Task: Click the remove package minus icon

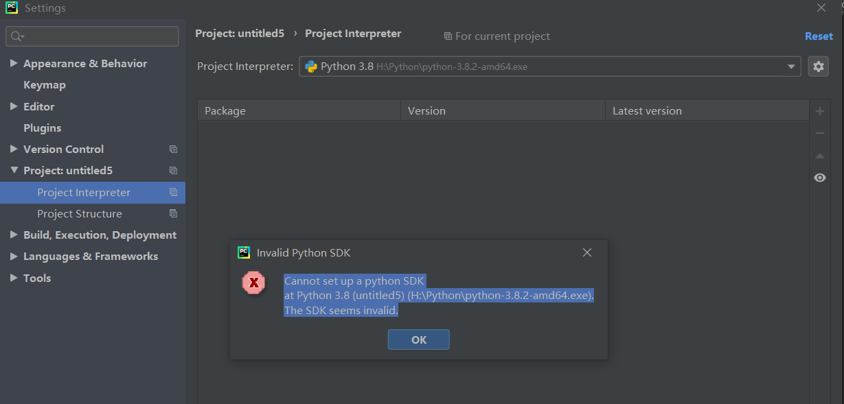Action: (x=819, y=133)
